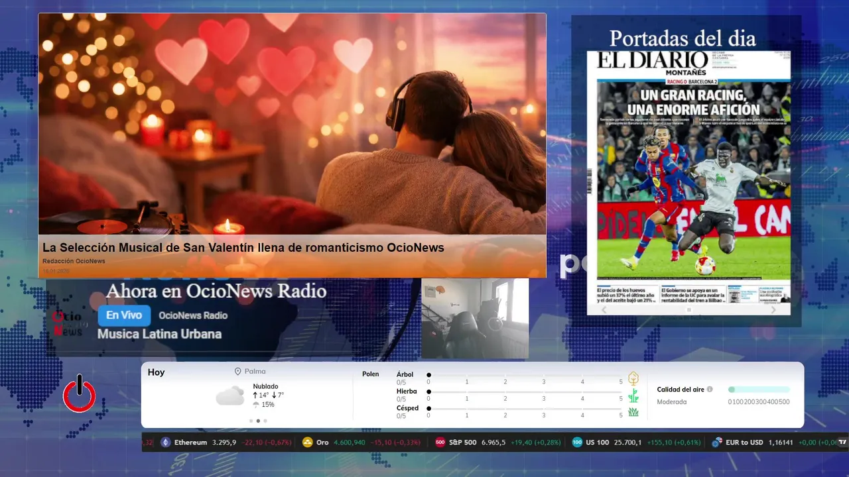
Task: Select the first weather carousel dot
Action: coord(251,421)
